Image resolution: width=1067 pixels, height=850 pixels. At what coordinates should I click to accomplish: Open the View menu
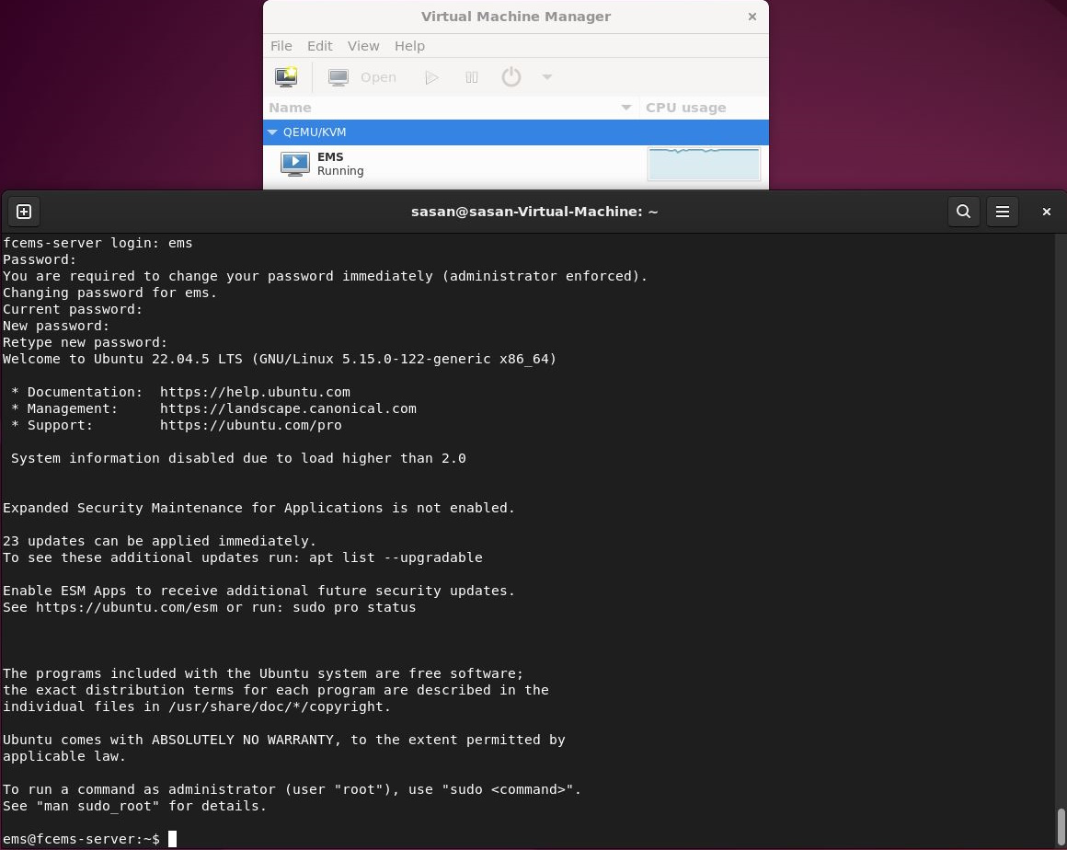tap(362, 45)
